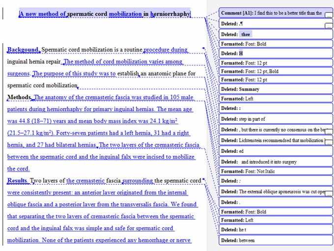Expand the 'Deleted: .¶' balloon ellipsis button

coord(329,26)
